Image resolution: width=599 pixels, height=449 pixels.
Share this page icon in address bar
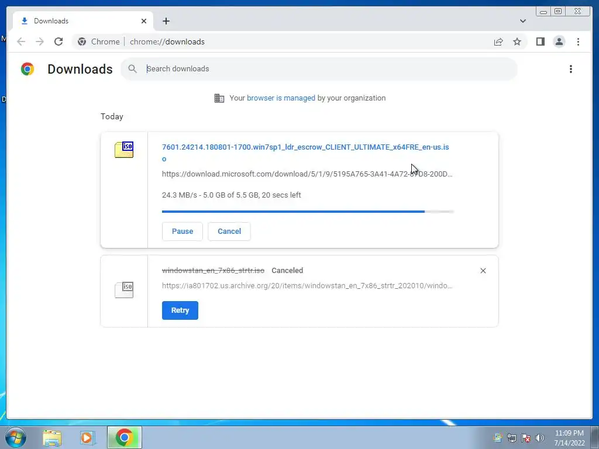coord(498,42)
